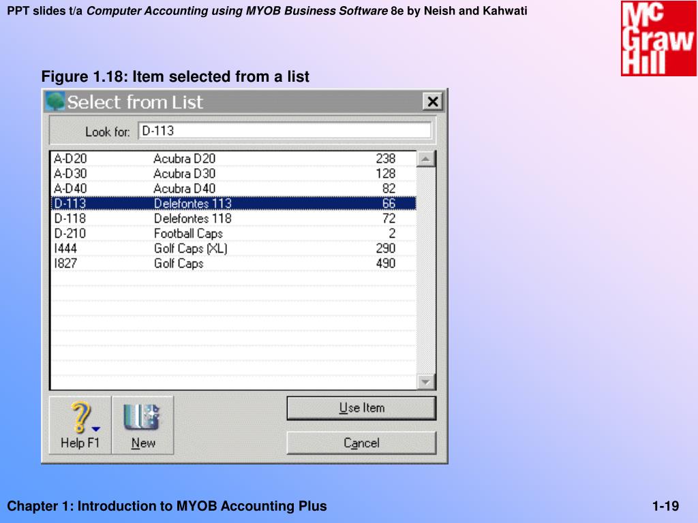Click the Help F1 question mark icon

coord(80,417)
